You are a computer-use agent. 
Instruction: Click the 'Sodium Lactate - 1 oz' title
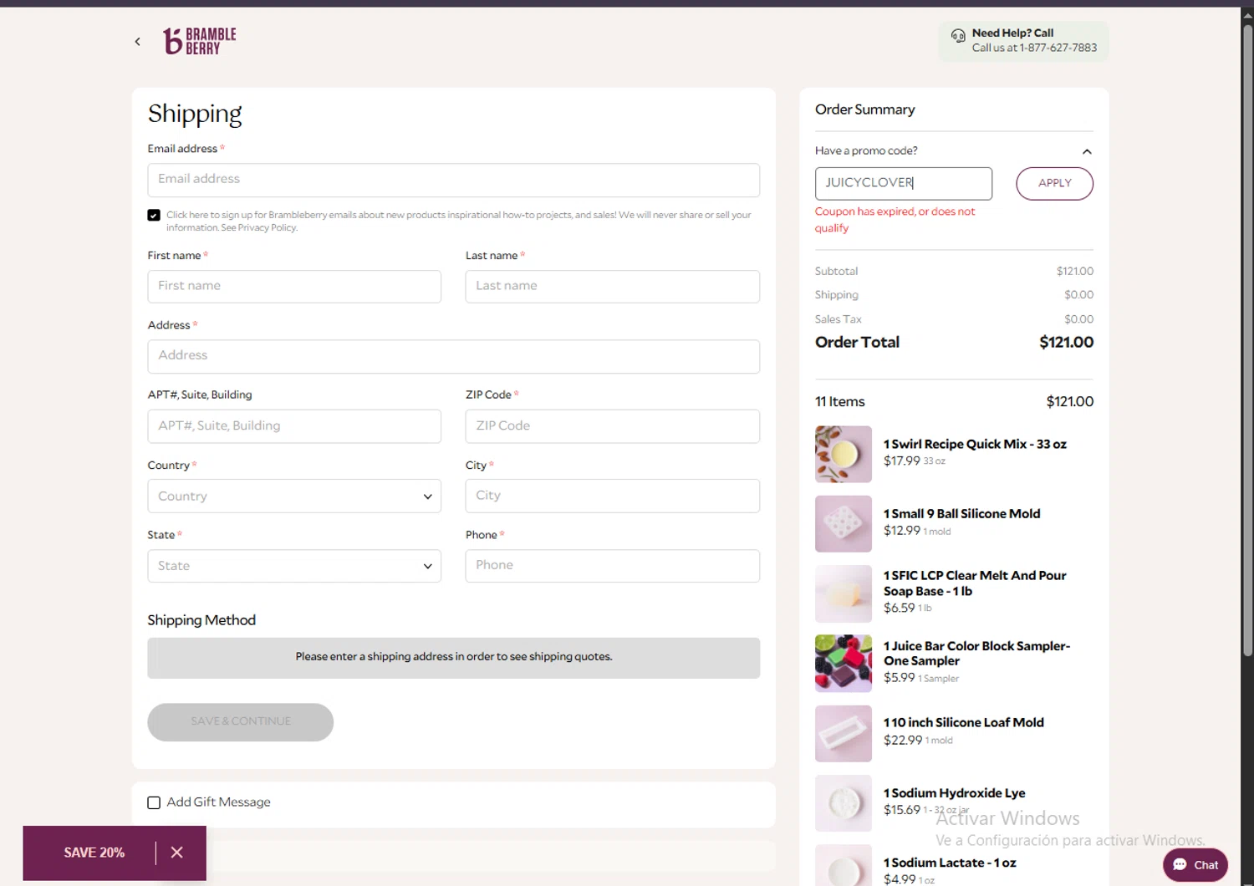950,863
